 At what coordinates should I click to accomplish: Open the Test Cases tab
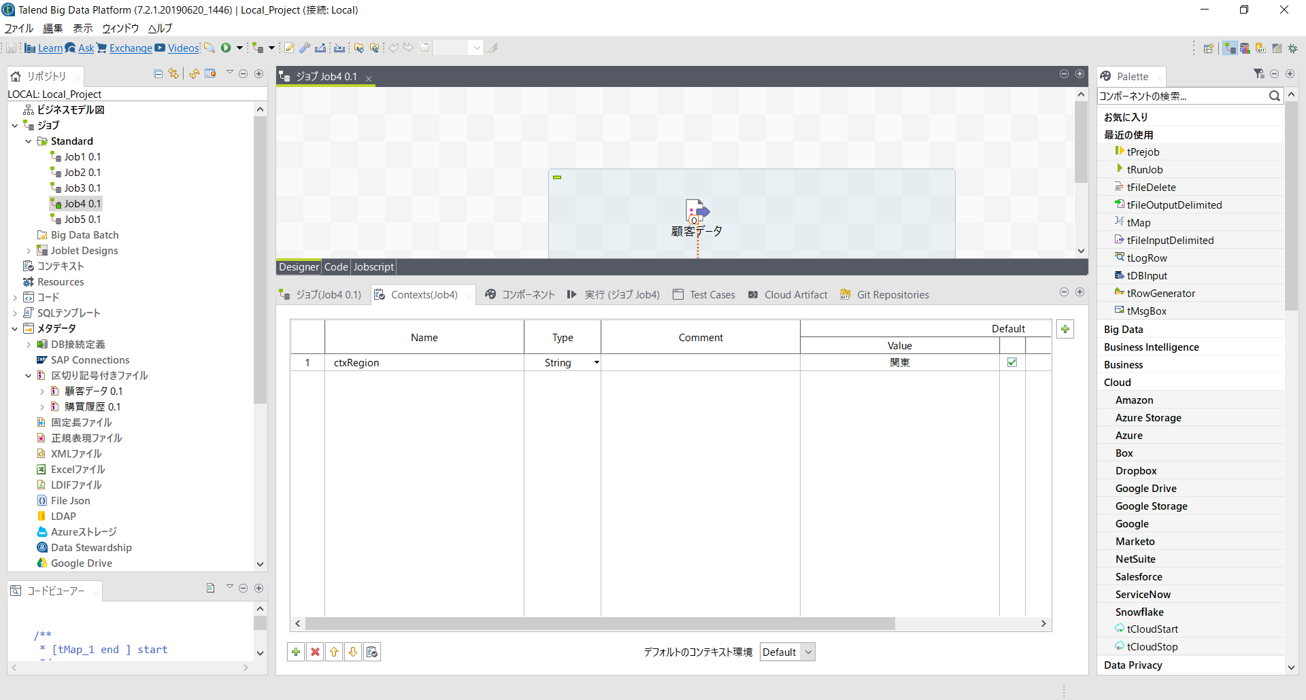[705, 294]
